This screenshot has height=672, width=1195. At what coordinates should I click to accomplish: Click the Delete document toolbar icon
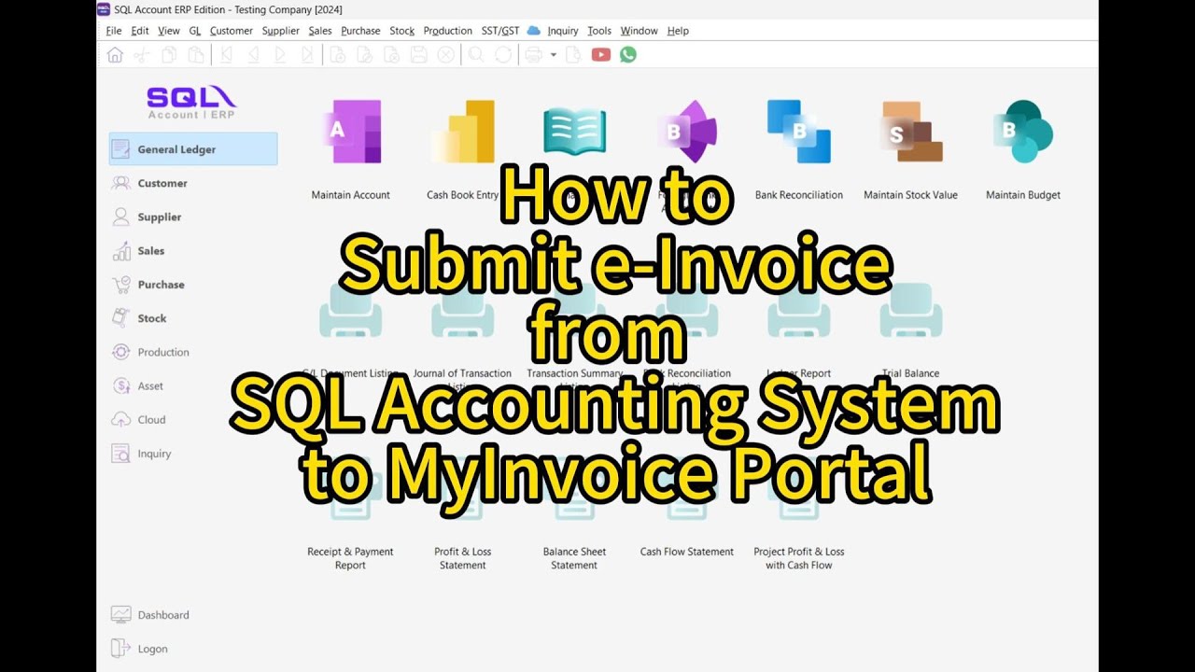[392, 55]
